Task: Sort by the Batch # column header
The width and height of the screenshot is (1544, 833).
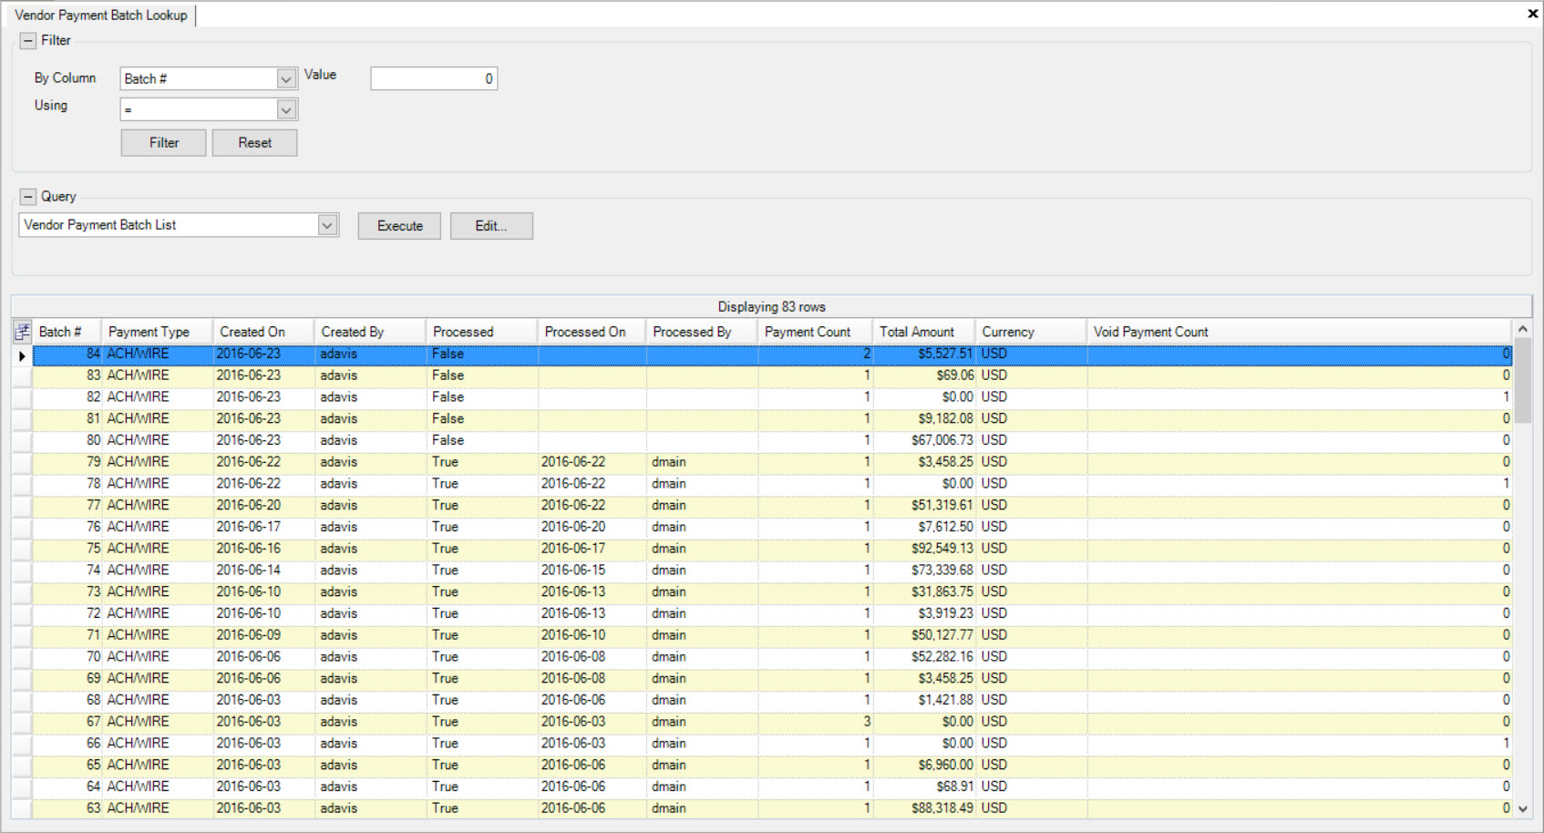Action: (x=62, y=331)
